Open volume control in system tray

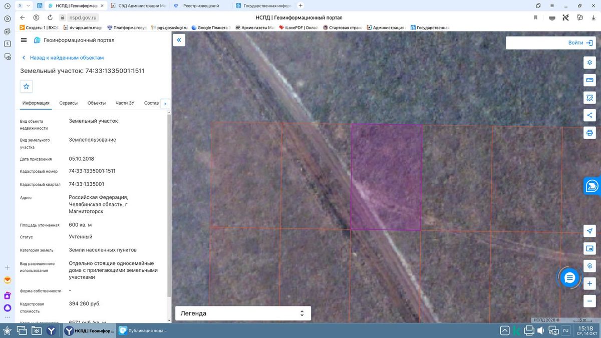click(x=541, y=330)
